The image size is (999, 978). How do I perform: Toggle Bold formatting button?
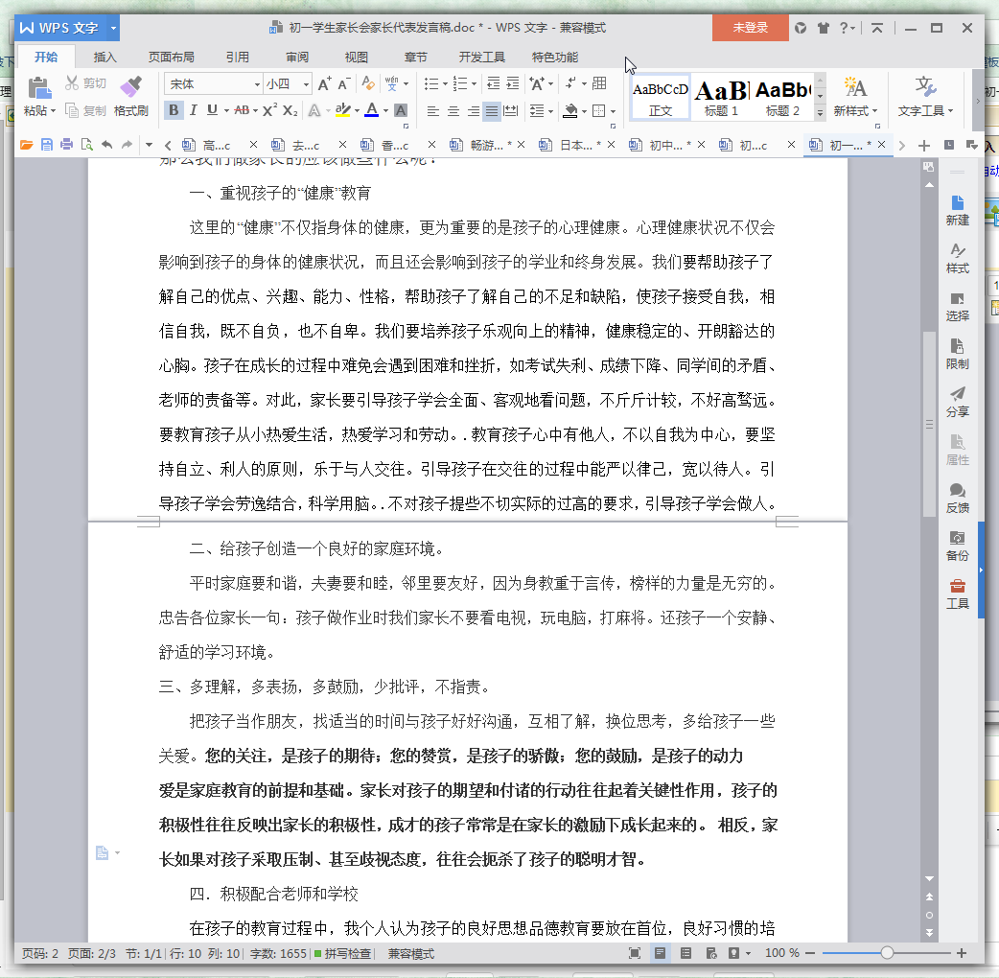pyautogui.click(x=174, y=110)
